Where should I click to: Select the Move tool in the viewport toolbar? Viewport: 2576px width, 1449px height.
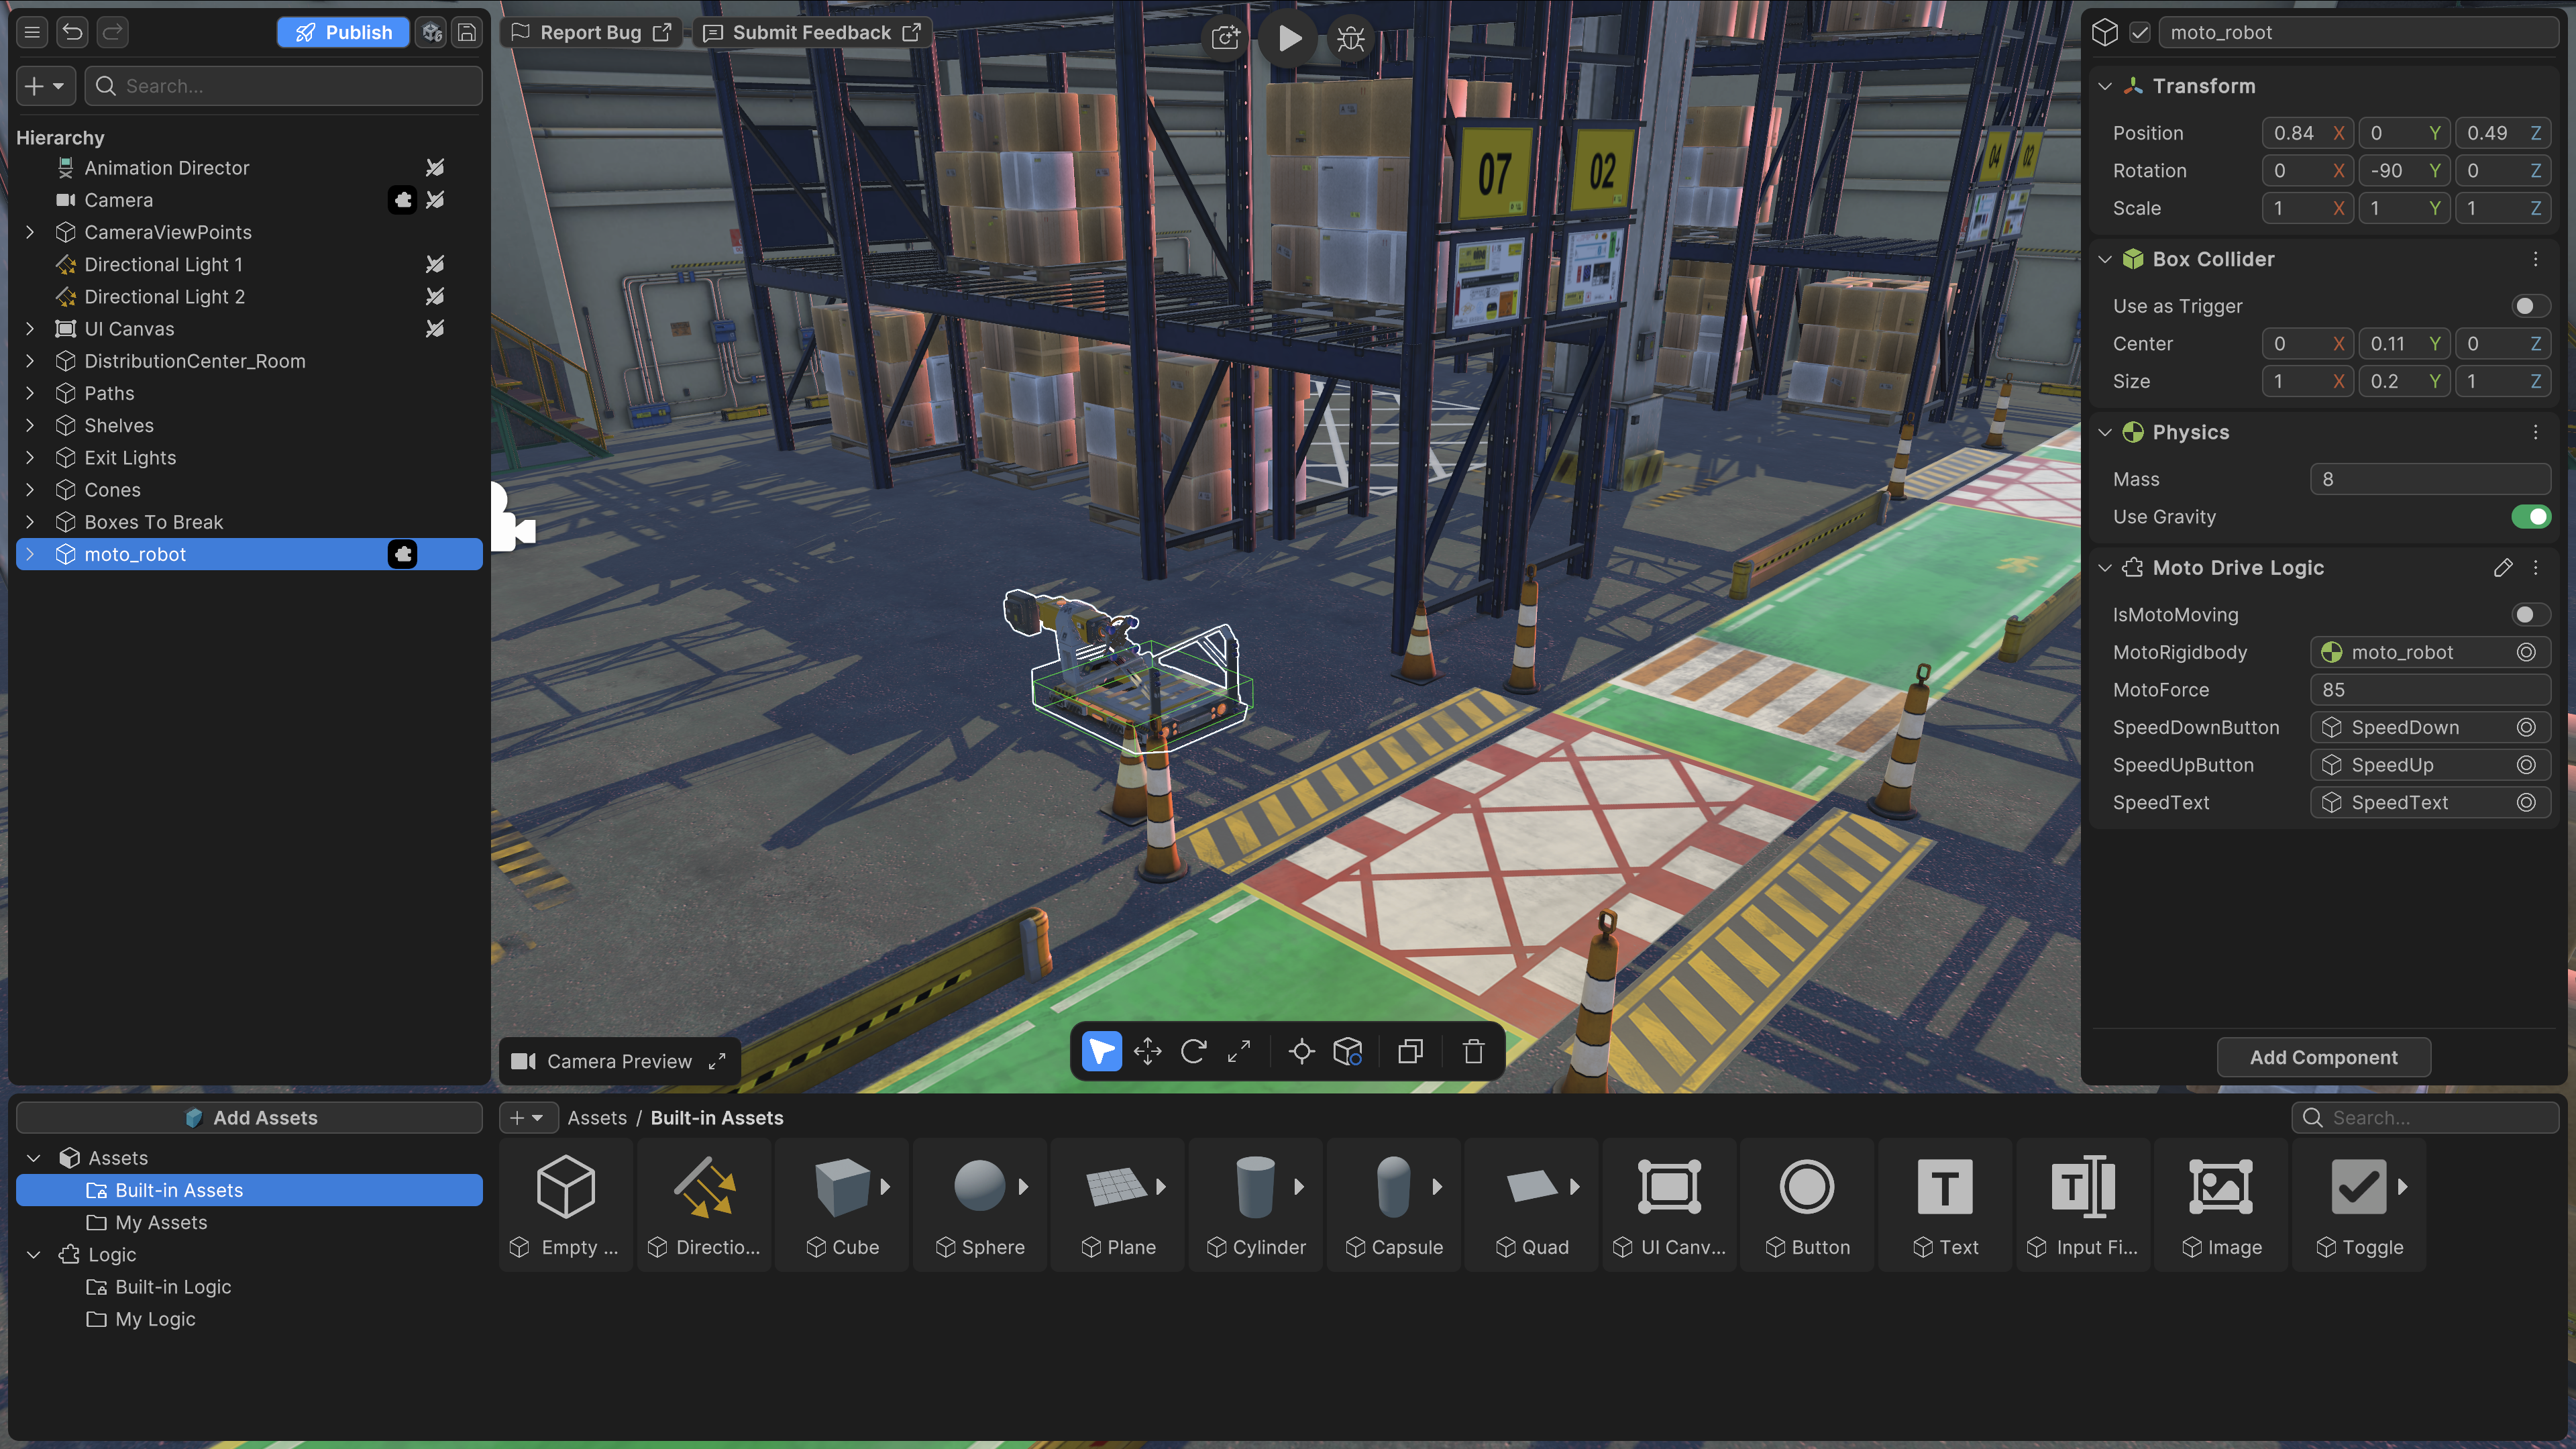pyautogui.click(x=1147, y=1051)
